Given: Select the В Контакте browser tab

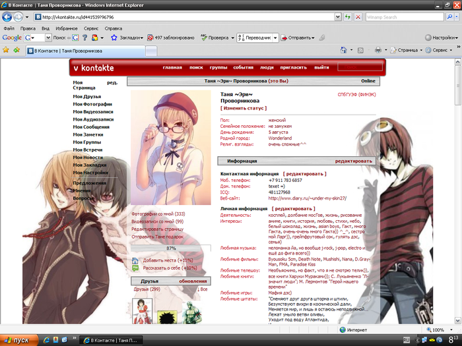Looking at the screenshot, I should click(85, 51).
